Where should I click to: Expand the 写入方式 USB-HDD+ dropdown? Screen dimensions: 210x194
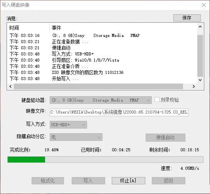pyautogui.click(x=68, y=125)
